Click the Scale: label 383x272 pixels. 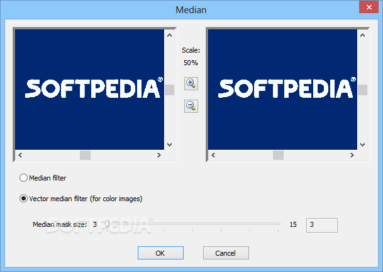pos(191,50)
